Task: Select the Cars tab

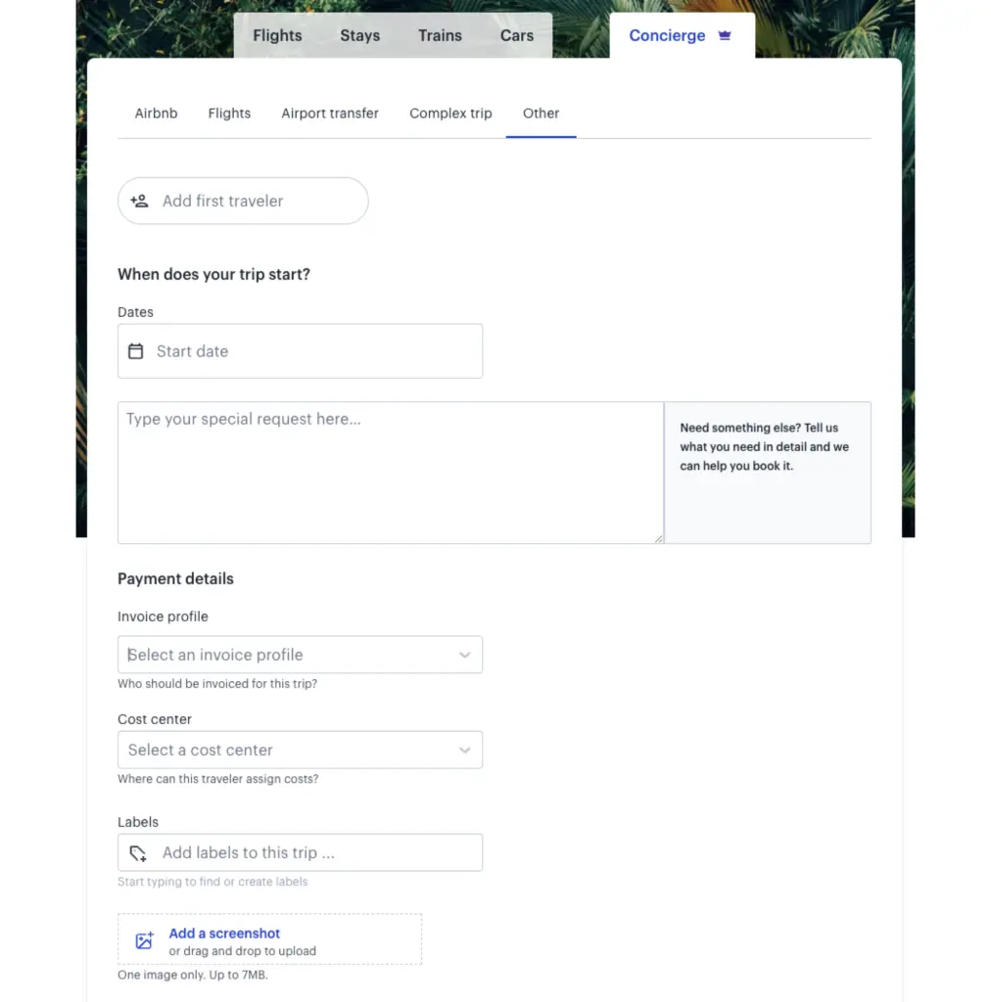Action: coord(517,35)
